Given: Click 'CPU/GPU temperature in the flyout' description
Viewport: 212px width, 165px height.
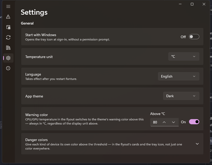Looking at the screenshot, I should click(x=84, y=121).
